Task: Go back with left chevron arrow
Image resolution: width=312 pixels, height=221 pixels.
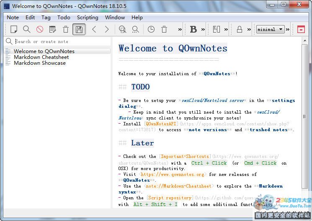Action: [x=94, y=29]
